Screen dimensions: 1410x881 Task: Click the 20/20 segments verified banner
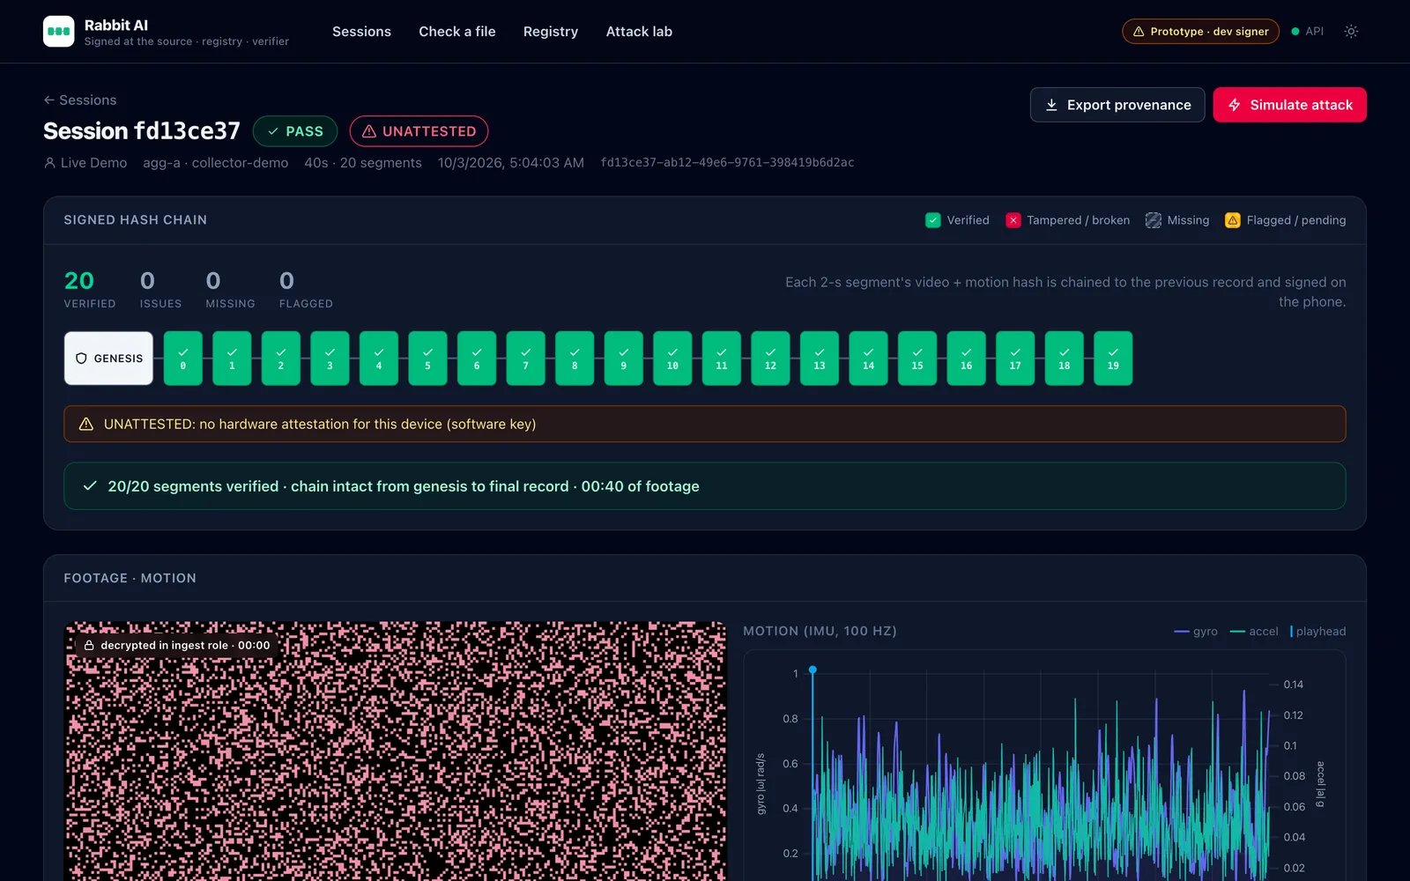tap(705, 486)
